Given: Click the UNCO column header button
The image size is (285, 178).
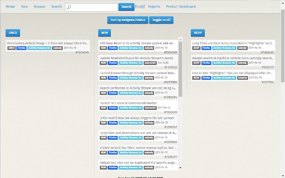Looking at the screenshot, I should coord(13,33).
